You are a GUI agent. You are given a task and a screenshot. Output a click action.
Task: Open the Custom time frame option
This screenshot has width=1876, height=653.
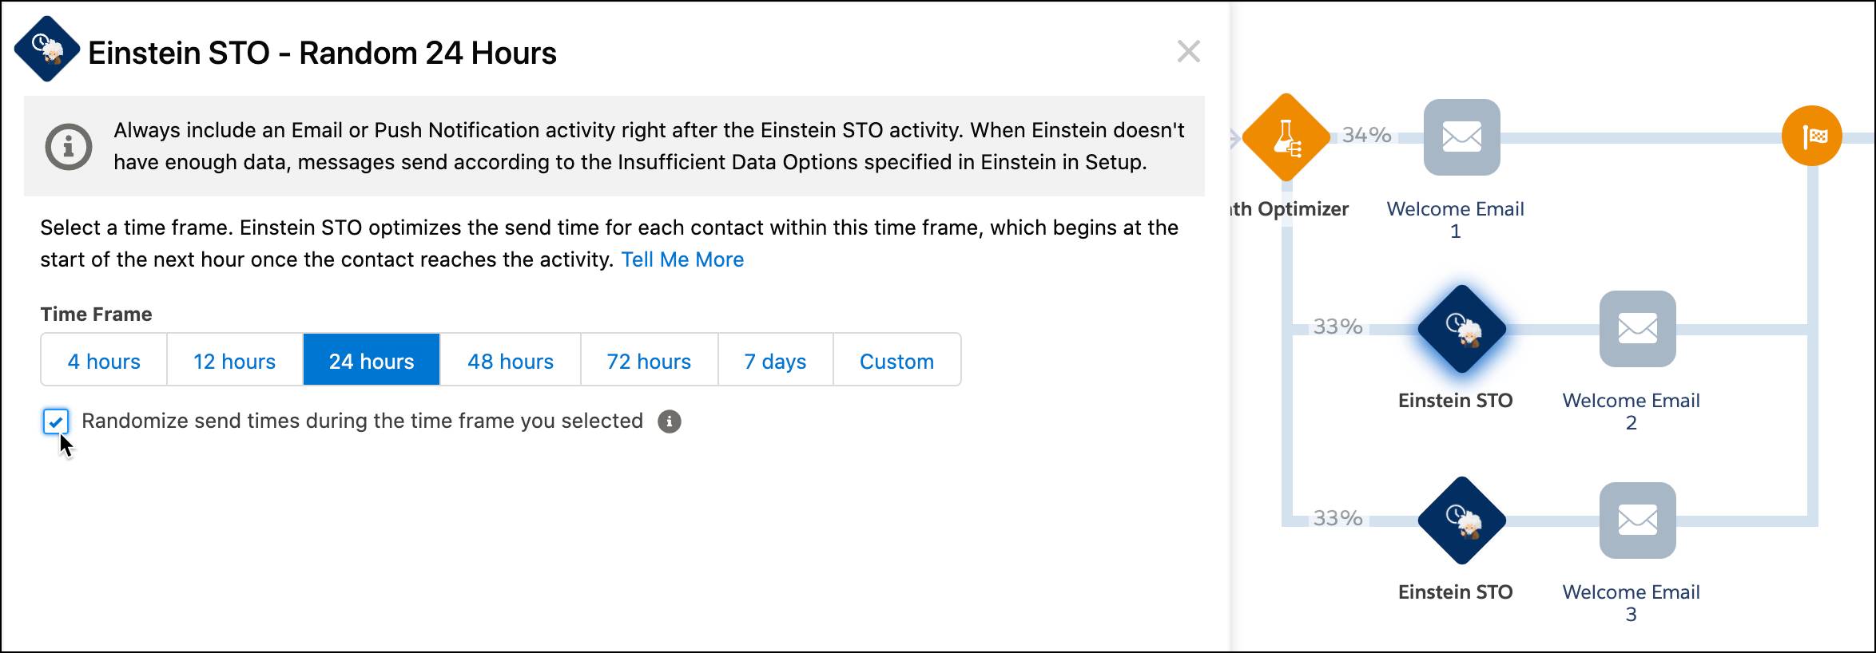(896, 360)
